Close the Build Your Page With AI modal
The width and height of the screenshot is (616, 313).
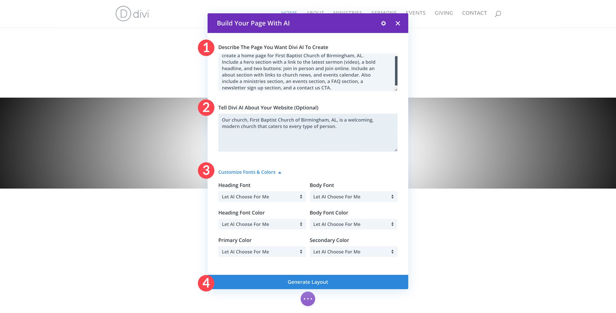[398, 23]
